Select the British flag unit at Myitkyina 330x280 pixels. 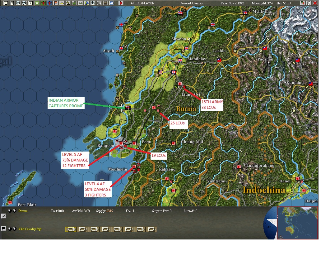(x=245, y=13)
